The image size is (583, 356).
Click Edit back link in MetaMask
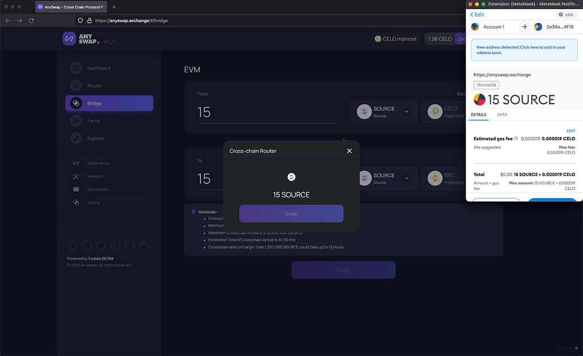point(477,14)
